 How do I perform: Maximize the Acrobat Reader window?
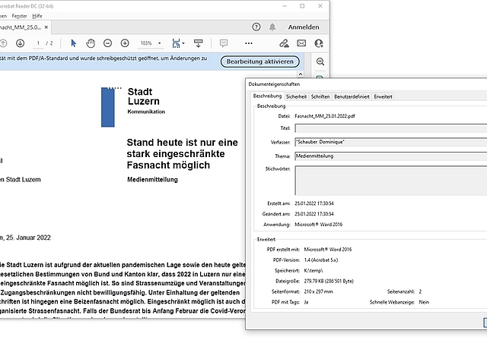pos(302,6)
